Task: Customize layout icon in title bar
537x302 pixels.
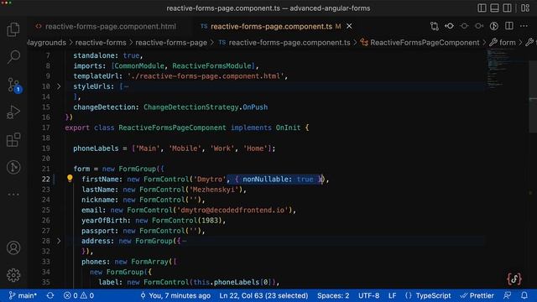Action: pos(525,8)
